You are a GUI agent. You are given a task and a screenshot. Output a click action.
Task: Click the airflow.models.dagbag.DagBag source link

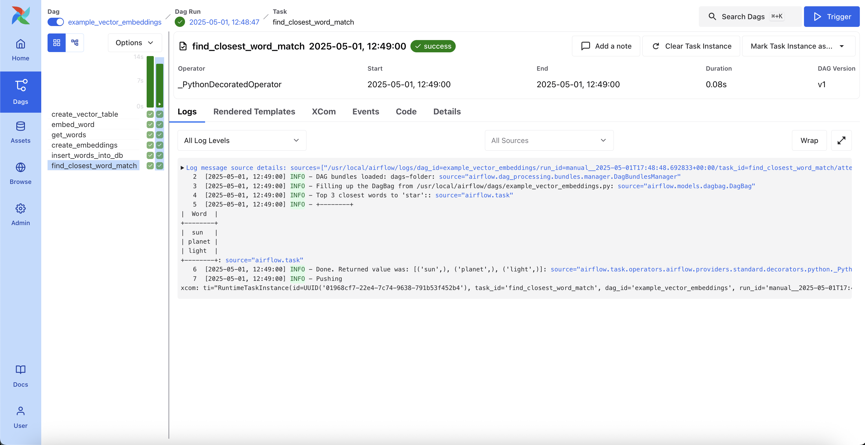pos(686,186)
